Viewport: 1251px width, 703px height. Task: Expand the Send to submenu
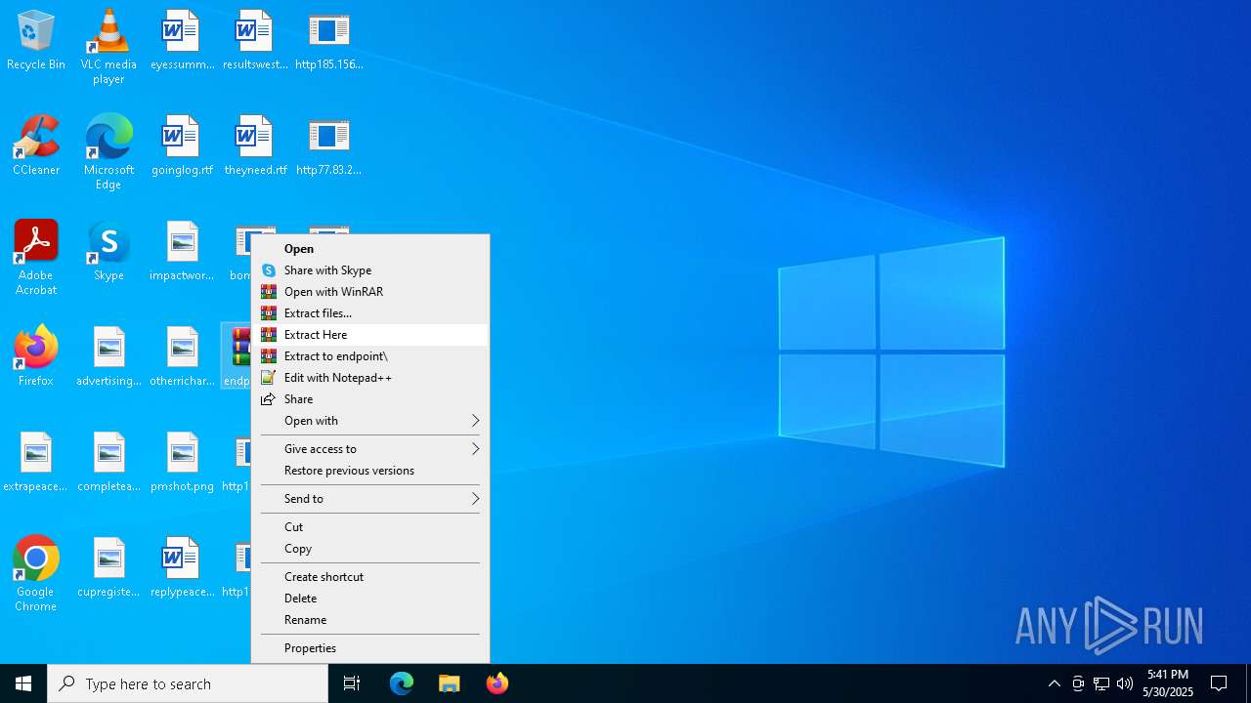click(x=370, y=499)
